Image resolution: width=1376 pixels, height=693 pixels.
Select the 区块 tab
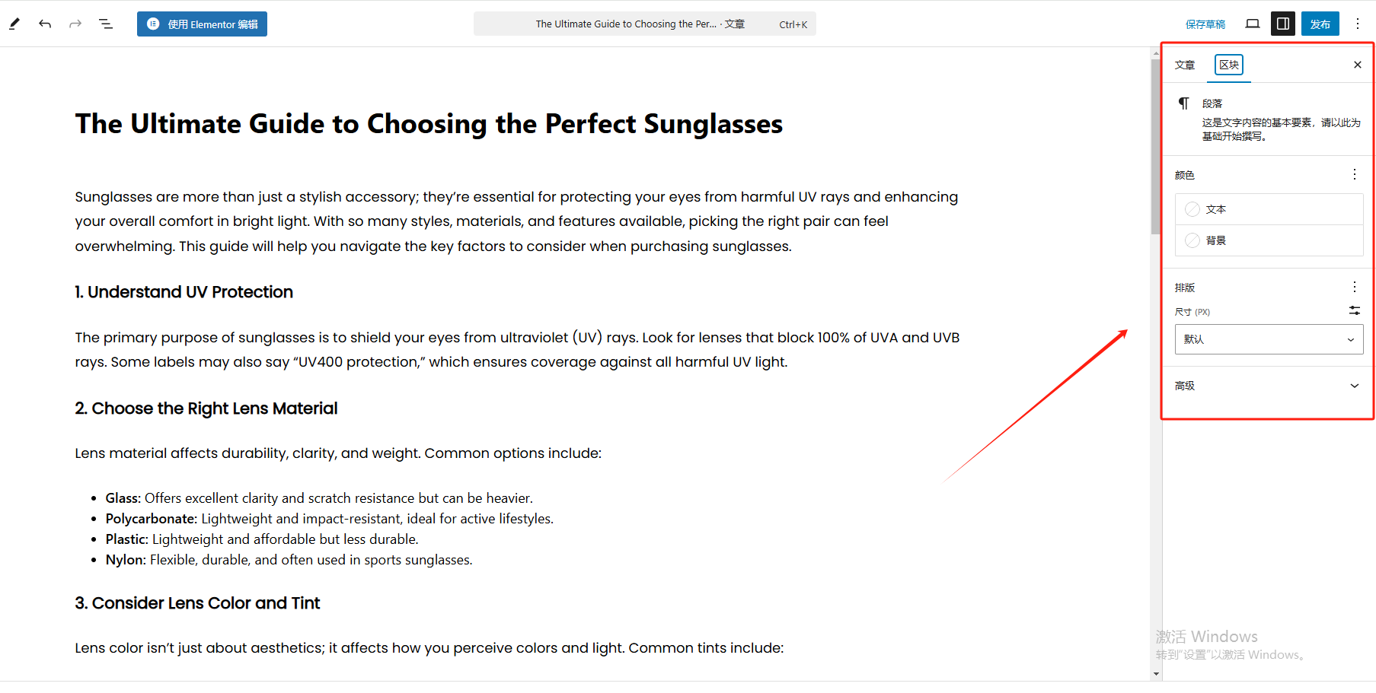1228,65
